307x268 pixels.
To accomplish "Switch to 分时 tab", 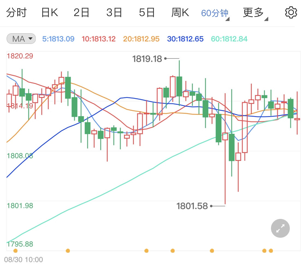I will coord(16,13).
